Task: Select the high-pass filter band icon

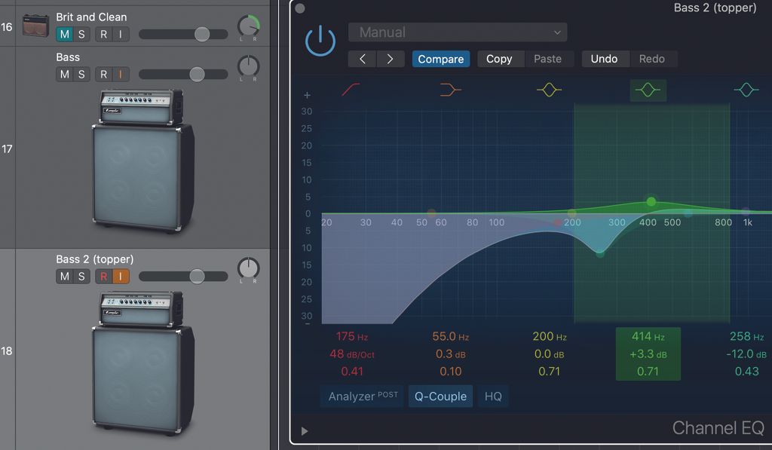Action: (x=349, y=89)
